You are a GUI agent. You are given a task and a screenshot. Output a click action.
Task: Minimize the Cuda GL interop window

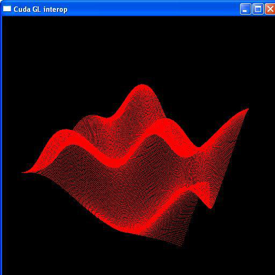click(x=245, y=9)
